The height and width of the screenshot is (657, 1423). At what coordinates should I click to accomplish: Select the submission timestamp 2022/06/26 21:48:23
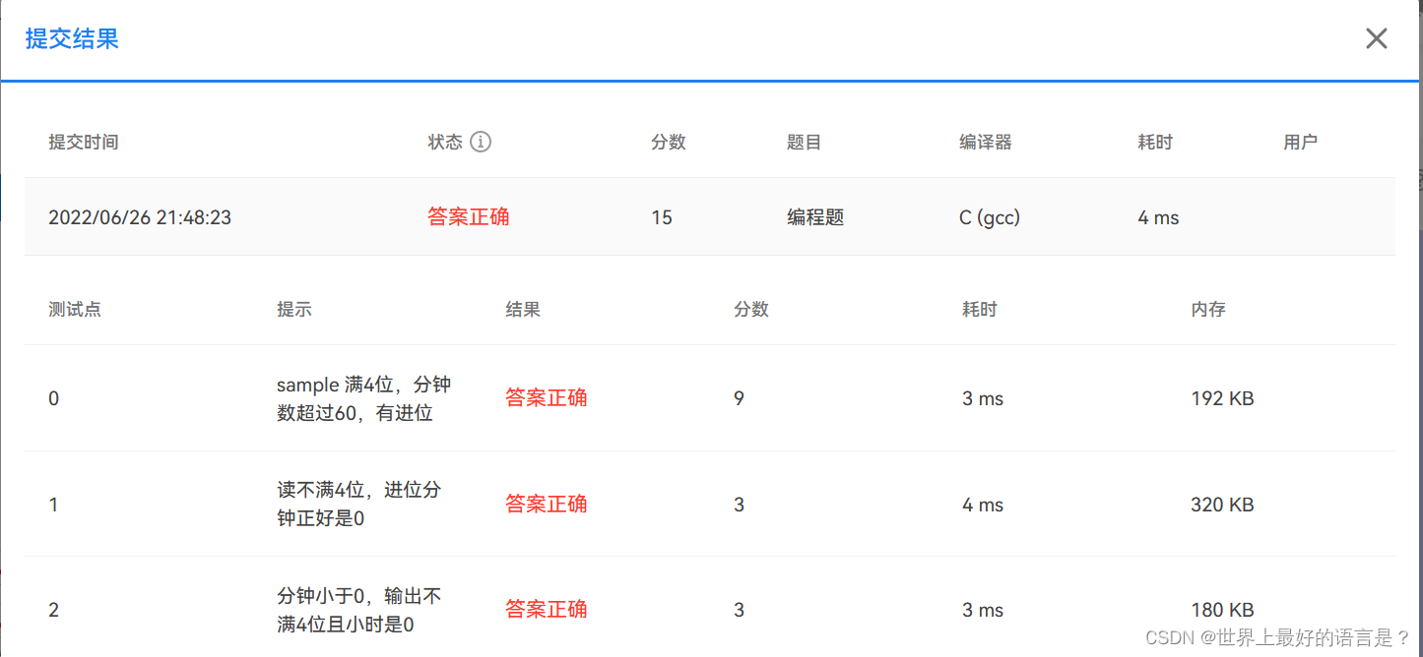(x=140, y=216)
